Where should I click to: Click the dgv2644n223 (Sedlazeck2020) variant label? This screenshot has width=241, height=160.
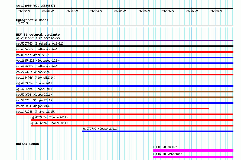coord(38,38)
